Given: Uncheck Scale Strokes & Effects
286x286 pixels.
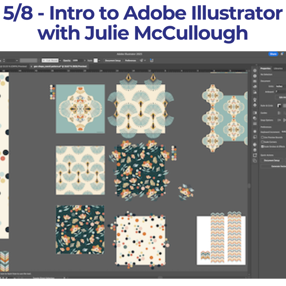Looking at the screenshot, I should point(262,146).
